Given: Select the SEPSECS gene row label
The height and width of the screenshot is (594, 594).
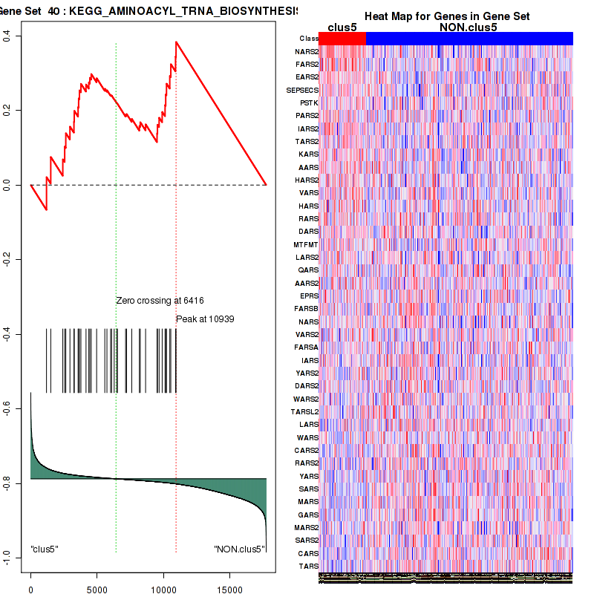Looking at the screenshot, I should click(303, 90).
